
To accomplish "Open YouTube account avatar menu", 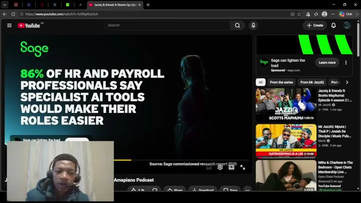I will click(x=347, y=25).
